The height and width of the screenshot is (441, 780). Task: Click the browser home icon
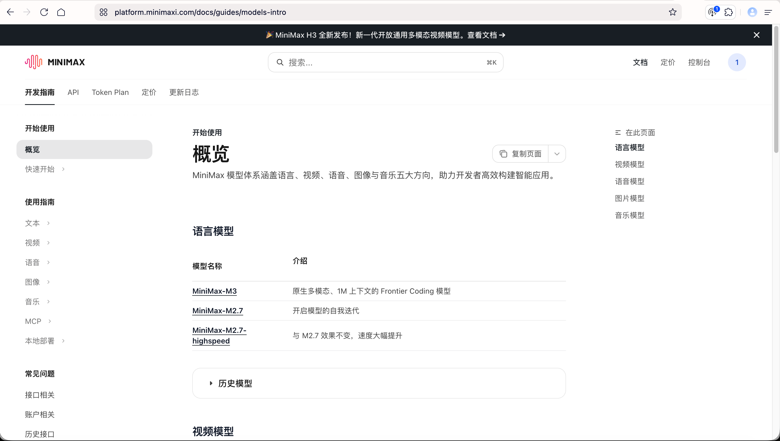coord(61,12)
